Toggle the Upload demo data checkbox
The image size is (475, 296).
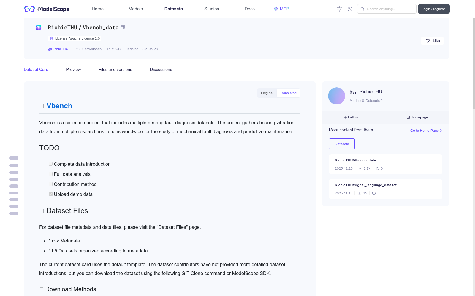(51, 194)
